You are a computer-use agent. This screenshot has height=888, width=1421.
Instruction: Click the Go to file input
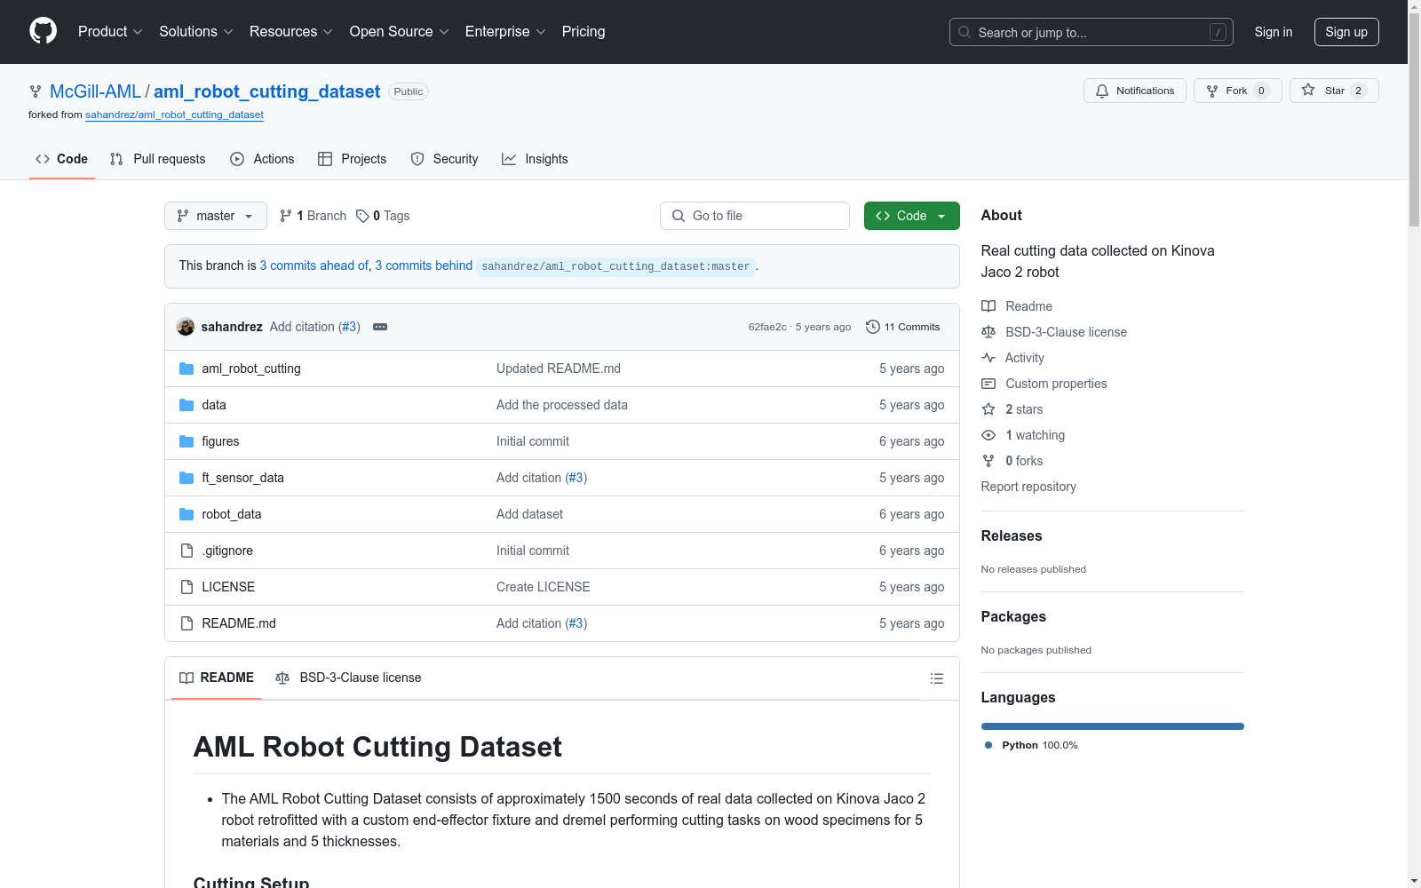click(755, 216)
